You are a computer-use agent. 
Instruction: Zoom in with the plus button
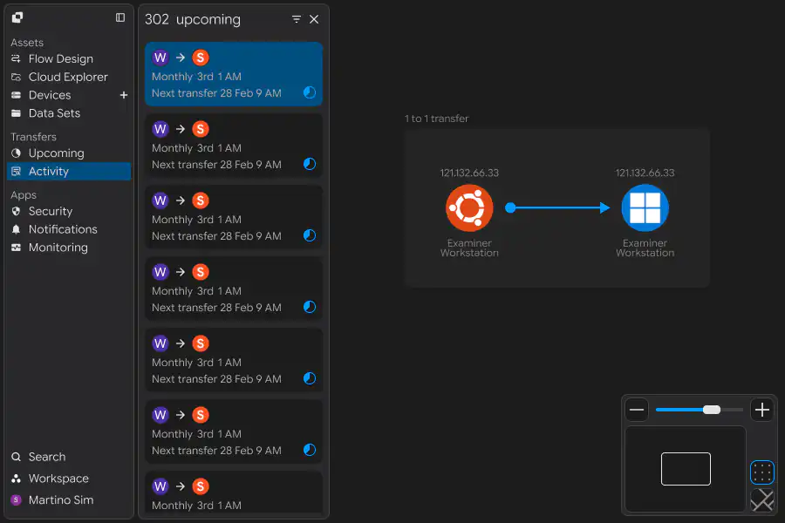pos(762,410)
